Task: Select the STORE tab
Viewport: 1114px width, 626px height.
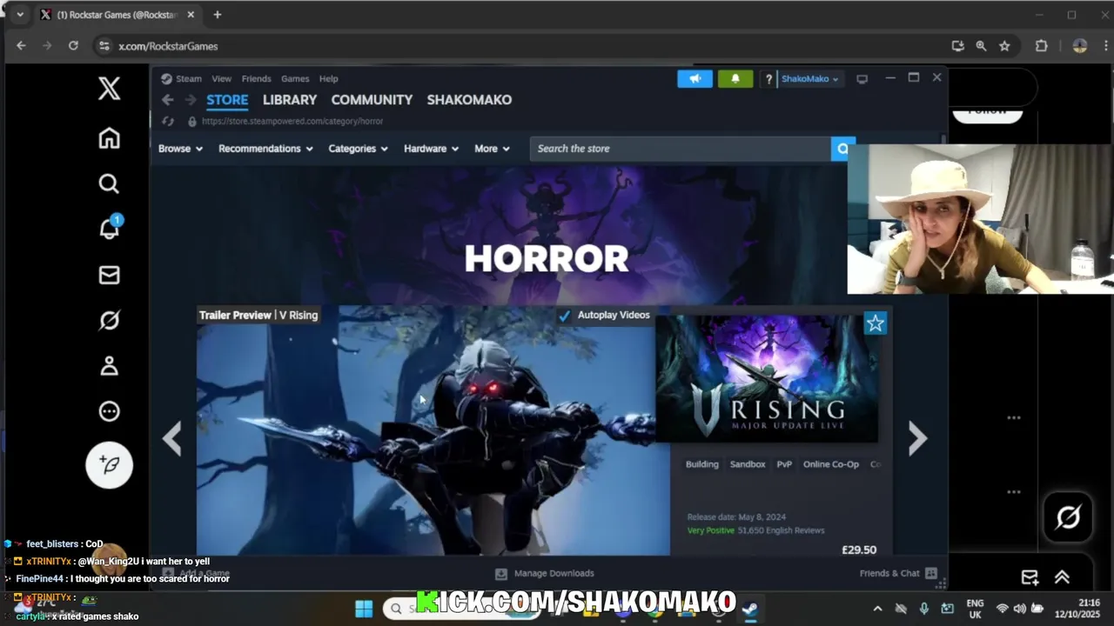Action: tap(227, 100)
